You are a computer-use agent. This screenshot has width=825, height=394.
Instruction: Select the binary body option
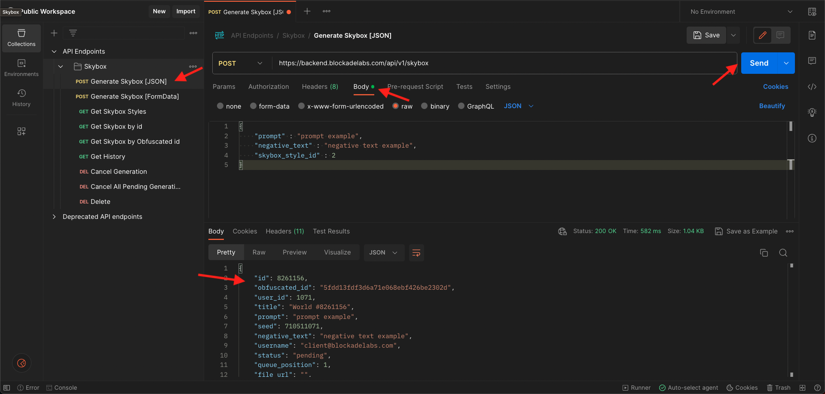435,106
